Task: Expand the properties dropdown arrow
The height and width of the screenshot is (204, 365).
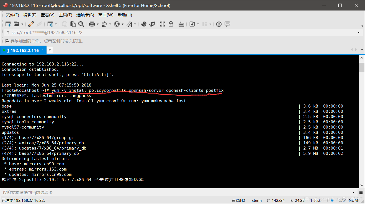Action: (56, 24)
